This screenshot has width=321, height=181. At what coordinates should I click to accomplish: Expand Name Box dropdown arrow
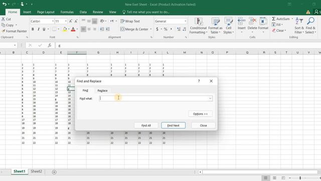click(15, 45)
